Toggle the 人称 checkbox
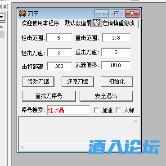The height and width of the screenshot is (166, 166). click(118, 111)
